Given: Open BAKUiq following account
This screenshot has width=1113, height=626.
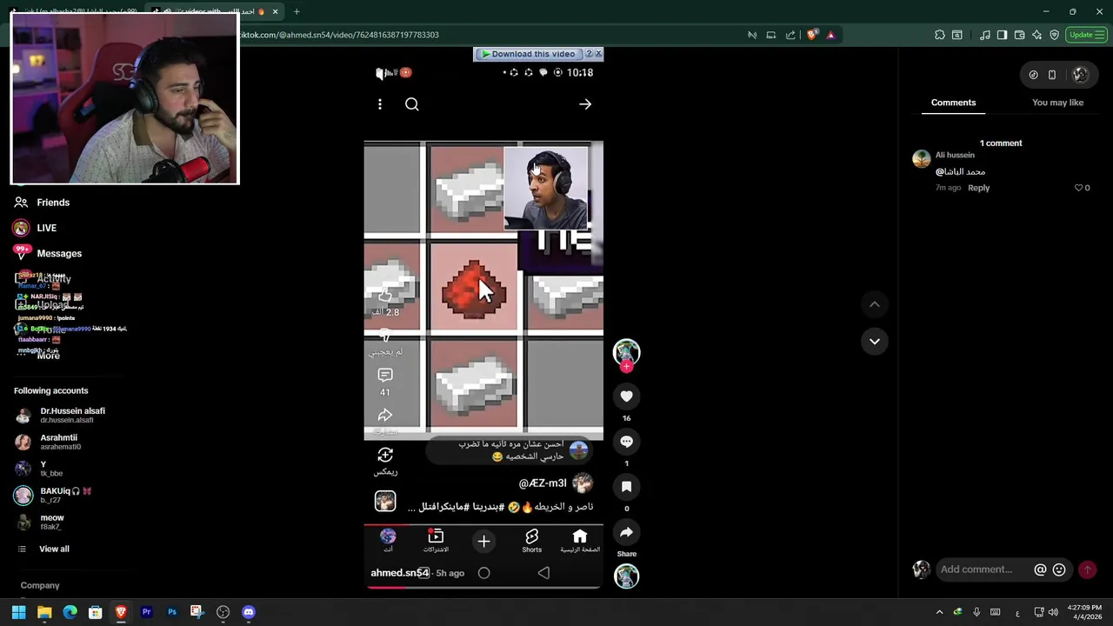Looking at the screenshot, I should click(x=65, y=496).
